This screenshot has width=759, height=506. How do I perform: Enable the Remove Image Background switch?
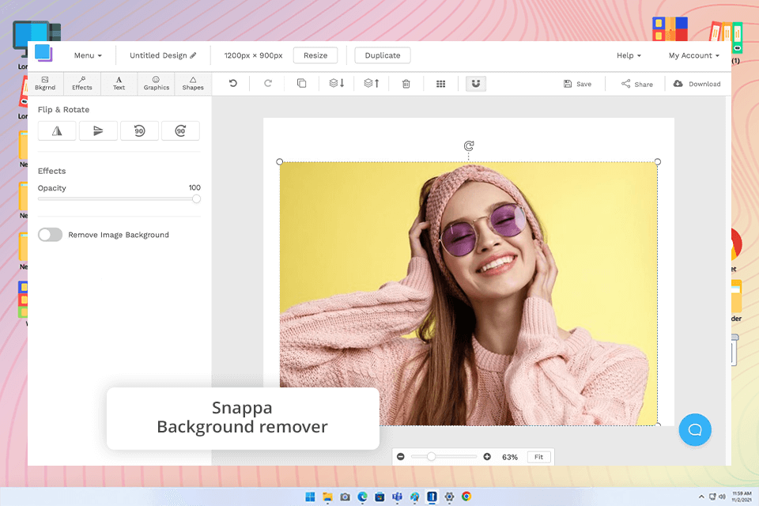pyautogui.click(x=50, y=235)
